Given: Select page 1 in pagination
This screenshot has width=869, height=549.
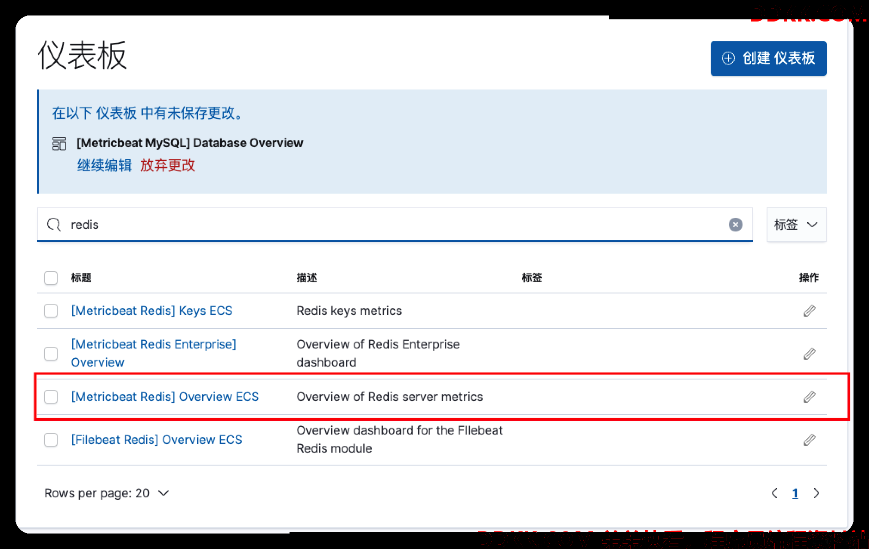Looking at the screenshot, I should coord(795,493).
